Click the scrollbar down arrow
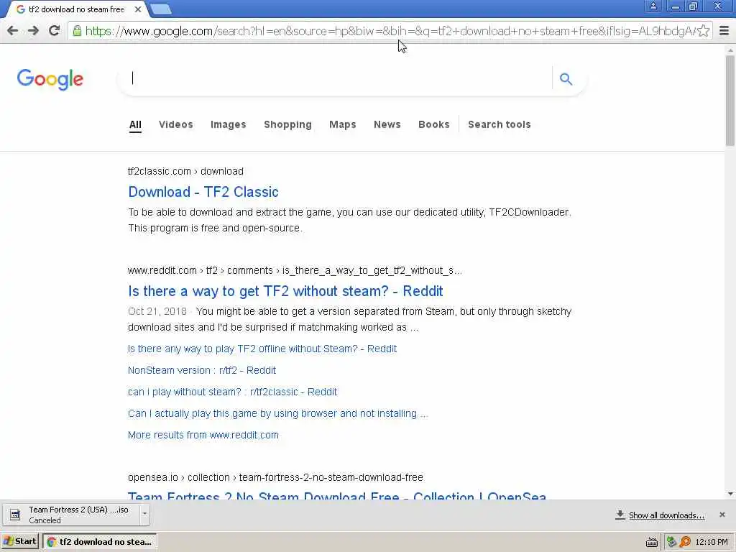Screen dimensions: 736x552 click(730, 494)
